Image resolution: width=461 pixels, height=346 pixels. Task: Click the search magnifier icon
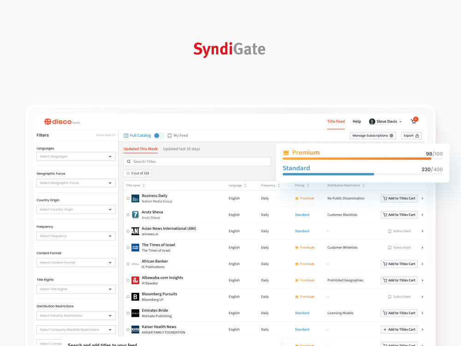pyautogui.click(x=129, y=161)
